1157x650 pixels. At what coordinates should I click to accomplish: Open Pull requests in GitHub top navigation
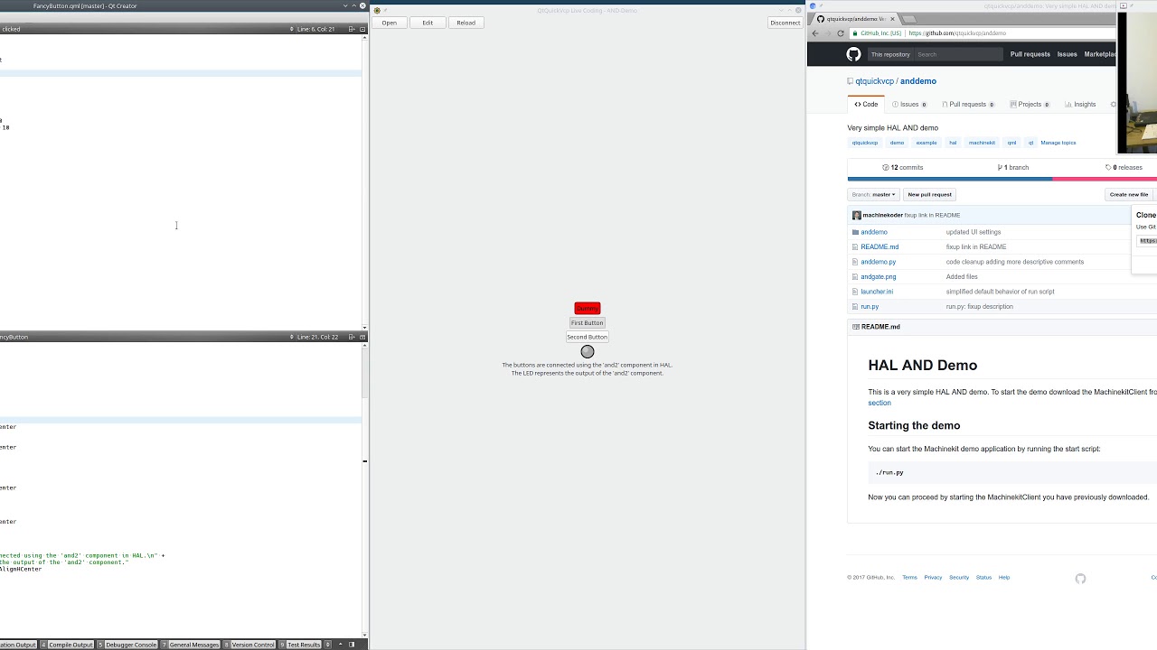[1030, 54]
